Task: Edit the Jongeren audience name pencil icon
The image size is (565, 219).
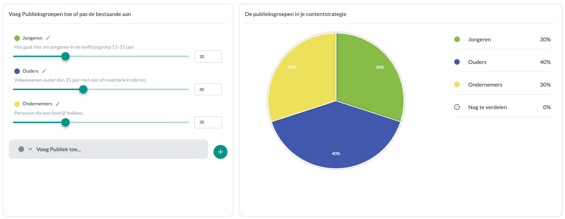Action: pyautogui.click(x=48, y=38)
